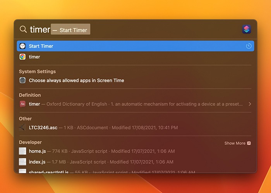The width and height of the screenshot is (271, 193).
Task: Click the shared-reactIntl.js file name
Action: pos(48,172)
